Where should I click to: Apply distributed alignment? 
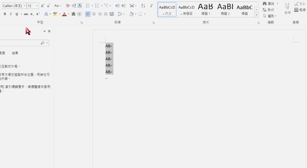coord(112,14)
